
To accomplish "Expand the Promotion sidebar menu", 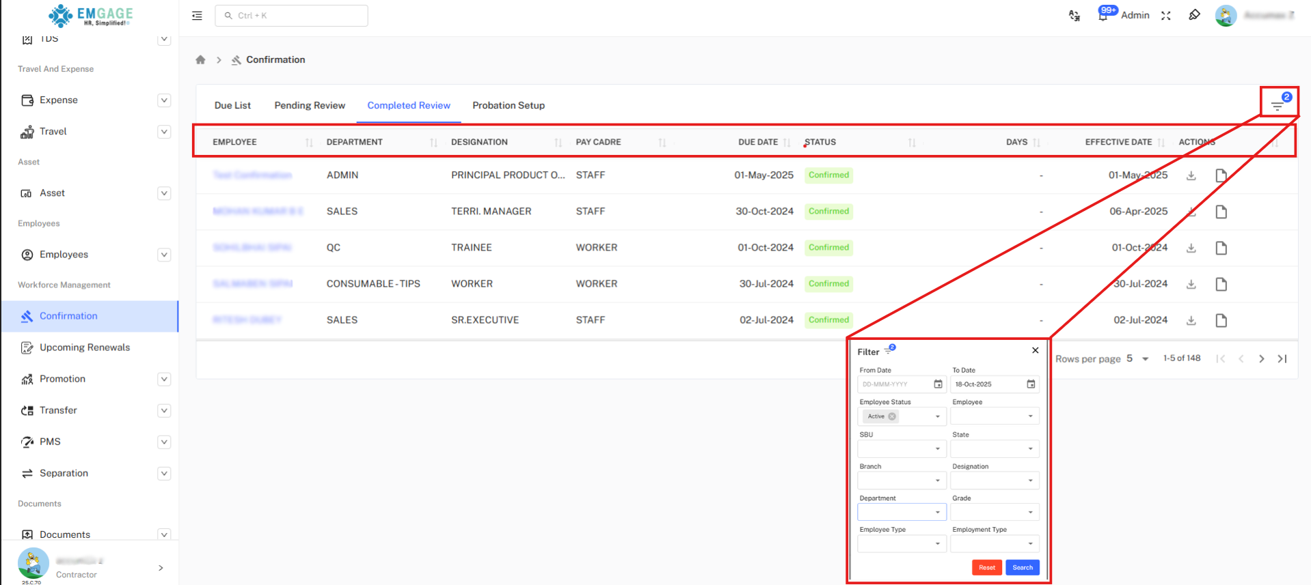I will pyautogui.click(x=164, y=379).
